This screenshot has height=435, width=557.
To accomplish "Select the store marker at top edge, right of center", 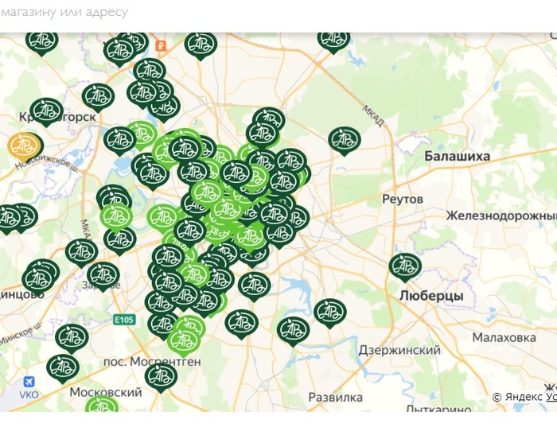I will click(x=333, y=43).
